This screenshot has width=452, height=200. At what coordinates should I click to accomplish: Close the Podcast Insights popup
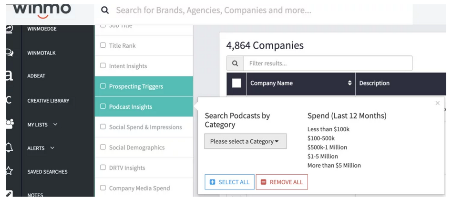(x=438, y=103)
